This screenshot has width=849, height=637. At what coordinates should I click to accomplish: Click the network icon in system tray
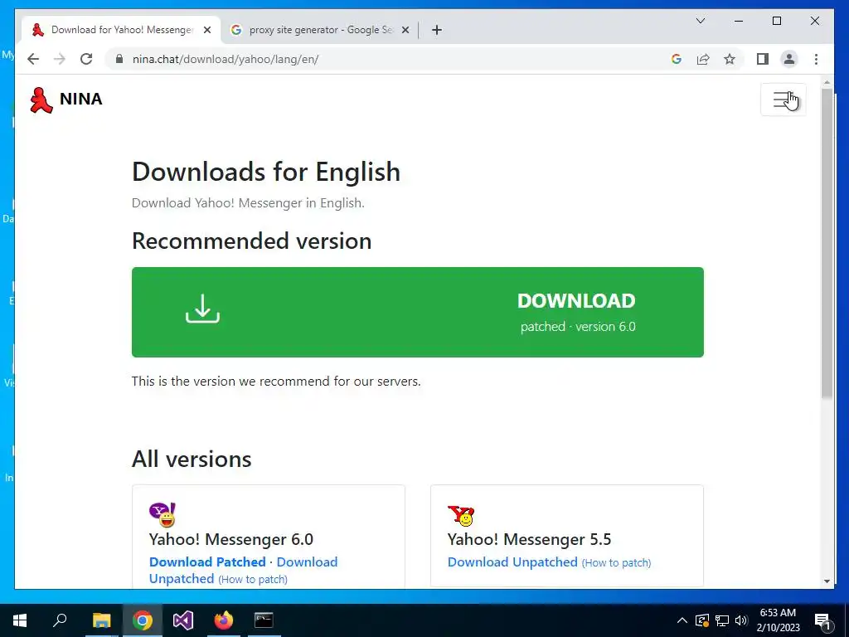722,620
